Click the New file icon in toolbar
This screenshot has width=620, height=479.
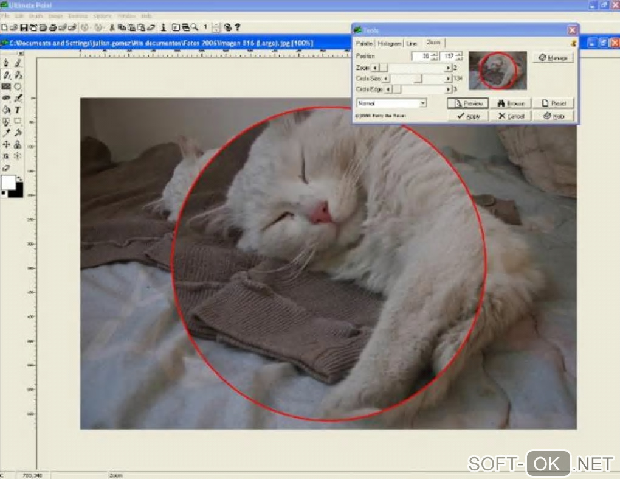(x=4, y=27)
